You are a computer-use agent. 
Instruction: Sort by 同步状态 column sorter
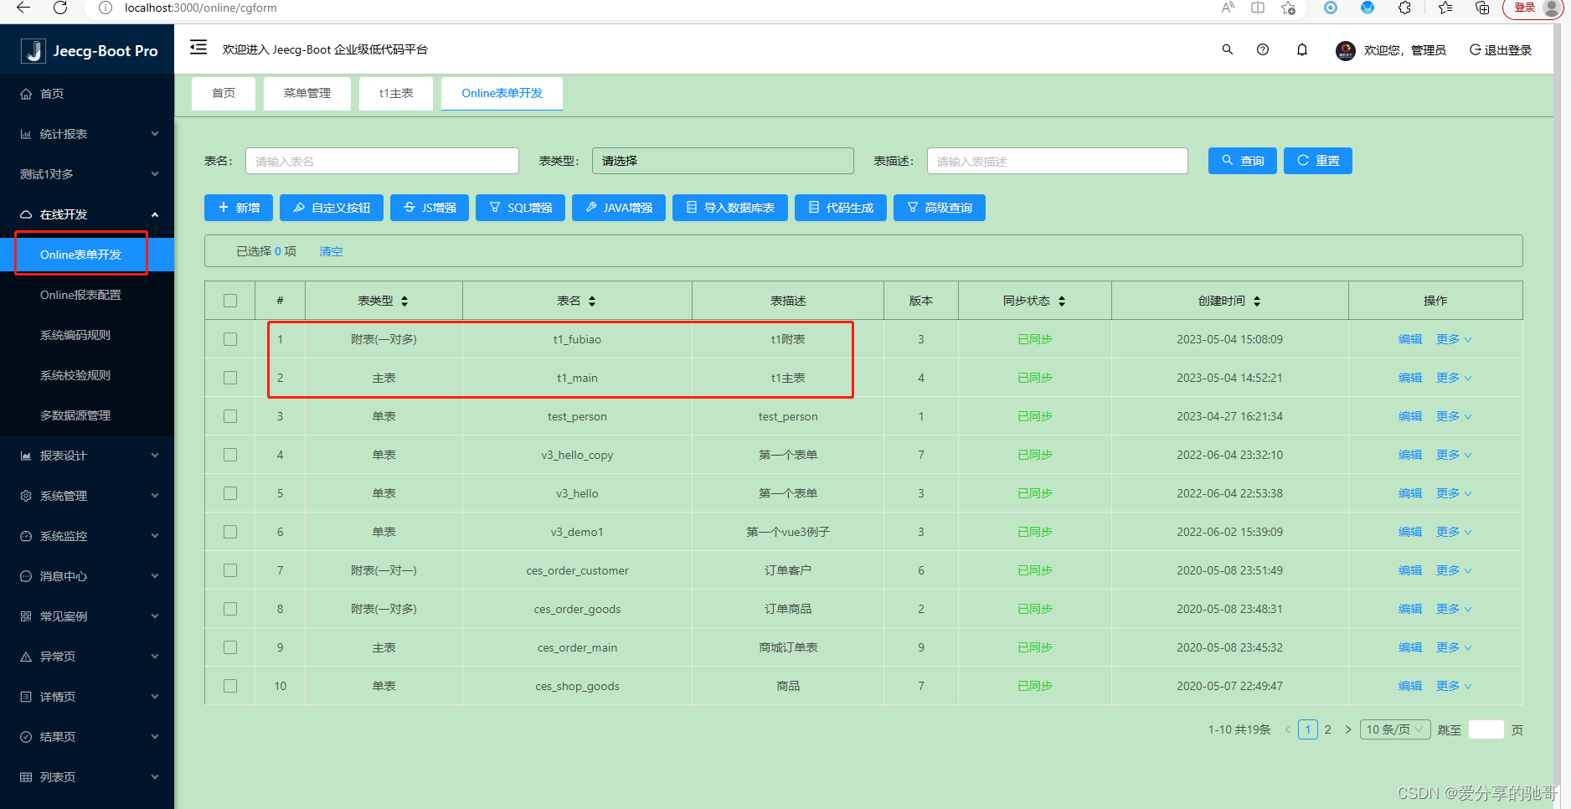[1062, 301]
